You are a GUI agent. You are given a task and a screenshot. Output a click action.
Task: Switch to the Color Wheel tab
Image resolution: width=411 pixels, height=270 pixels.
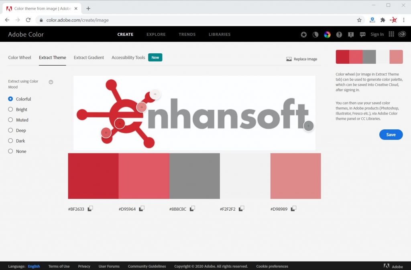[x=20, y=58]
